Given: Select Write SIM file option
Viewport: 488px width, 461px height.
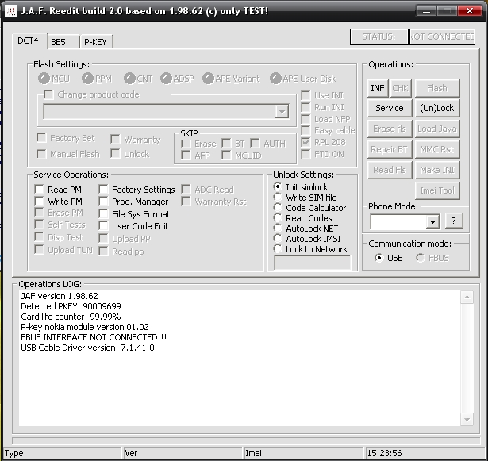Looking at the screenshot, I should [278, 197].
